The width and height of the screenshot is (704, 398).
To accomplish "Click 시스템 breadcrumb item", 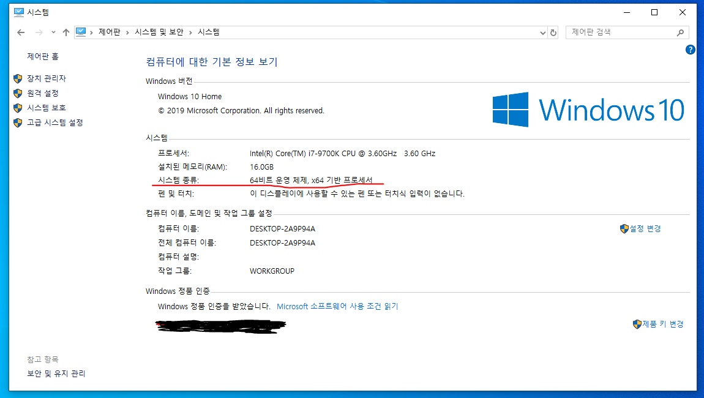I will (x=209, y=32).
